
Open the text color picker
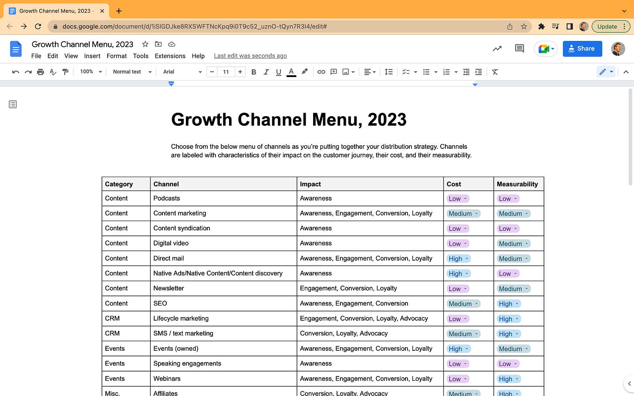pos(291,72)
